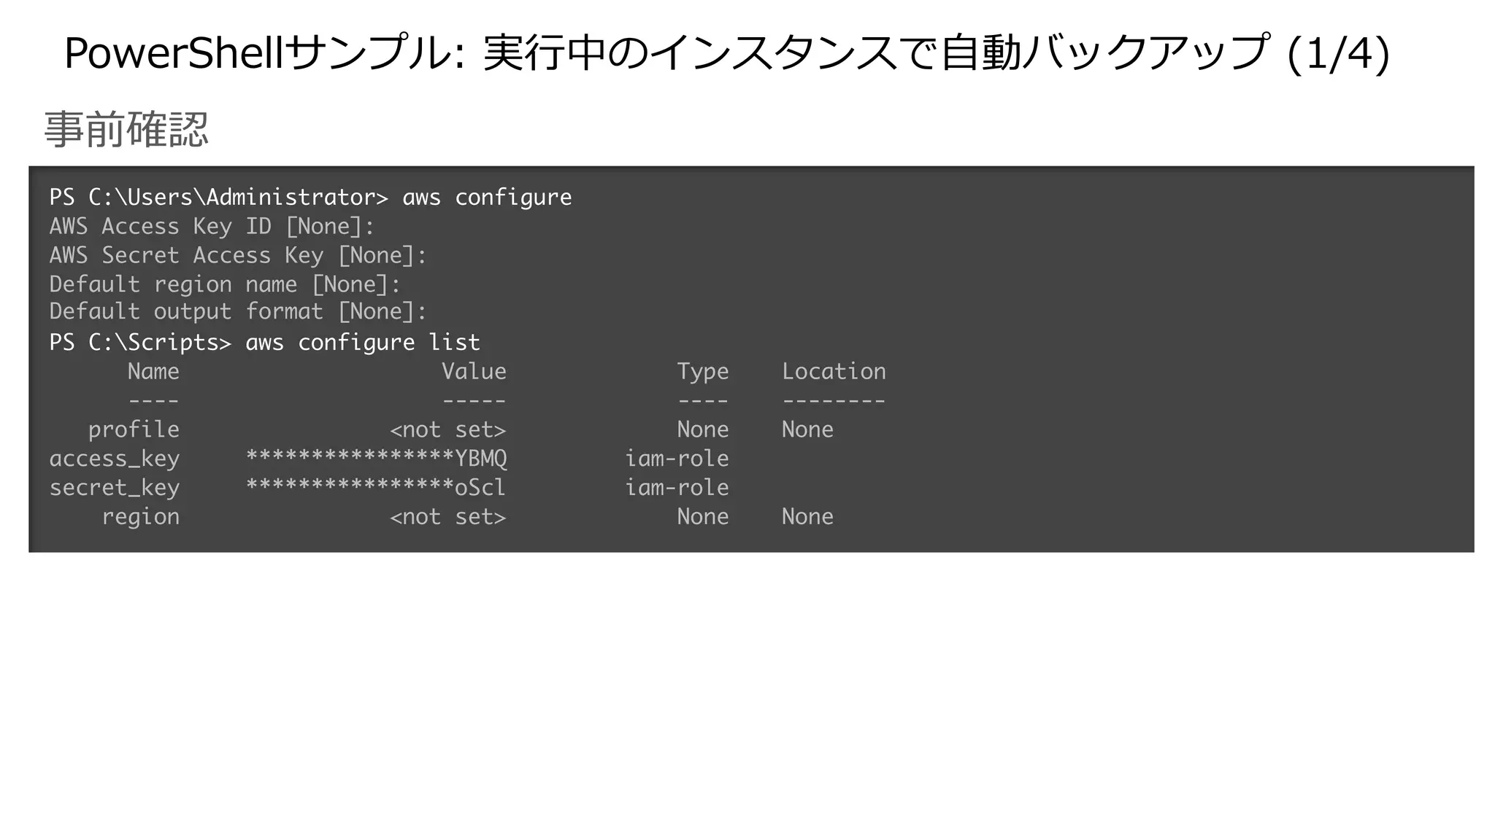This screenshot has height=840, width=1495.
Task: Click Type 'None' in the profile row
Action: [702, 429]
